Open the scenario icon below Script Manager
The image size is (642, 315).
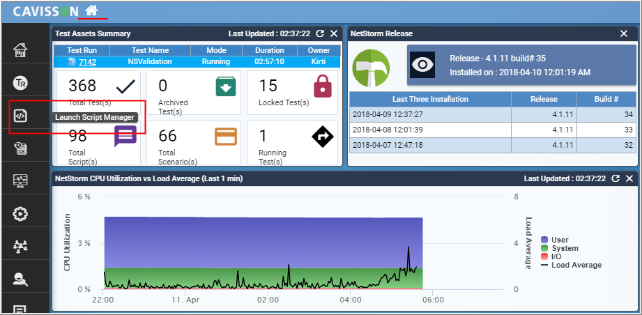pyautogui.click(x=20, y=148)
